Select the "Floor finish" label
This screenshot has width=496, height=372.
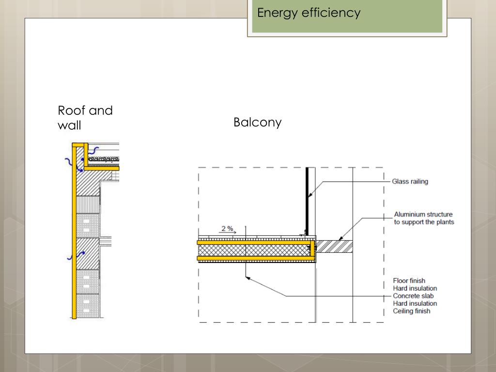pyautogui.click(x=409, y=281)
